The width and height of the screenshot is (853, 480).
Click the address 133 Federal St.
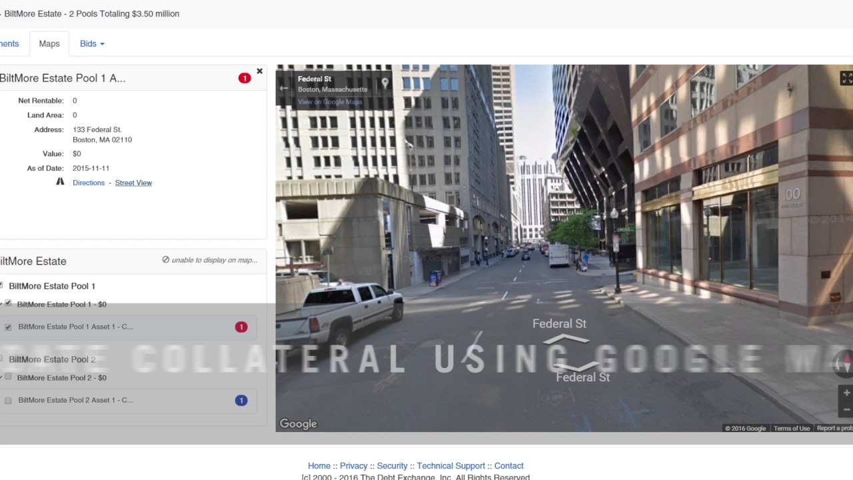(x=97, y=129)
